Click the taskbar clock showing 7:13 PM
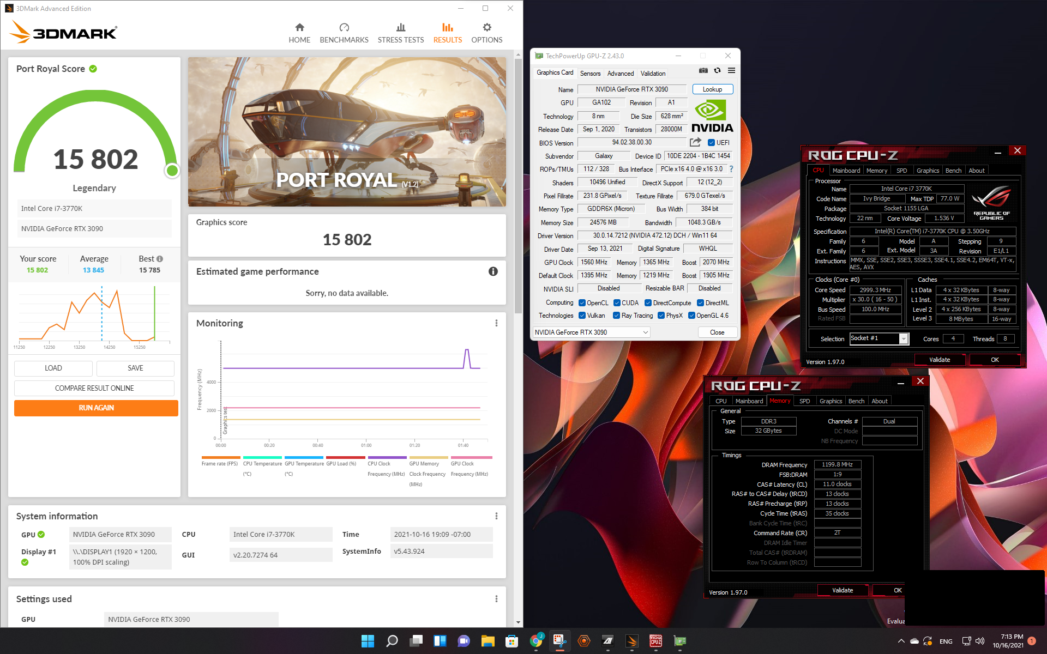1047x654 pixels. click(1008, 641)
